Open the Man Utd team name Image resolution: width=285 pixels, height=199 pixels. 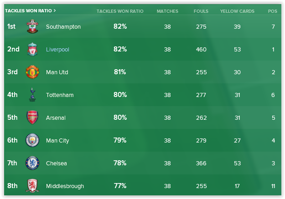[57, 72]
